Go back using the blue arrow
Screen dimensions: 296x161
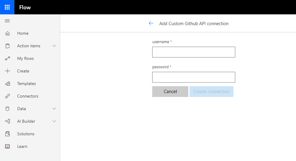(x=151, y=23)
